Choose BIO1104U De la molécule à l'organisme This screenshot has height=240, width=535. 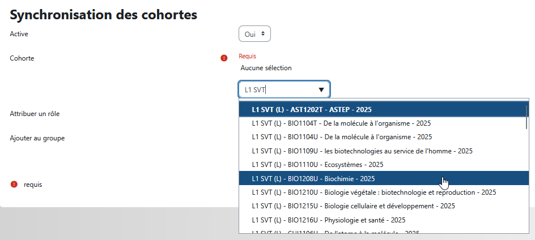[382, 137]
